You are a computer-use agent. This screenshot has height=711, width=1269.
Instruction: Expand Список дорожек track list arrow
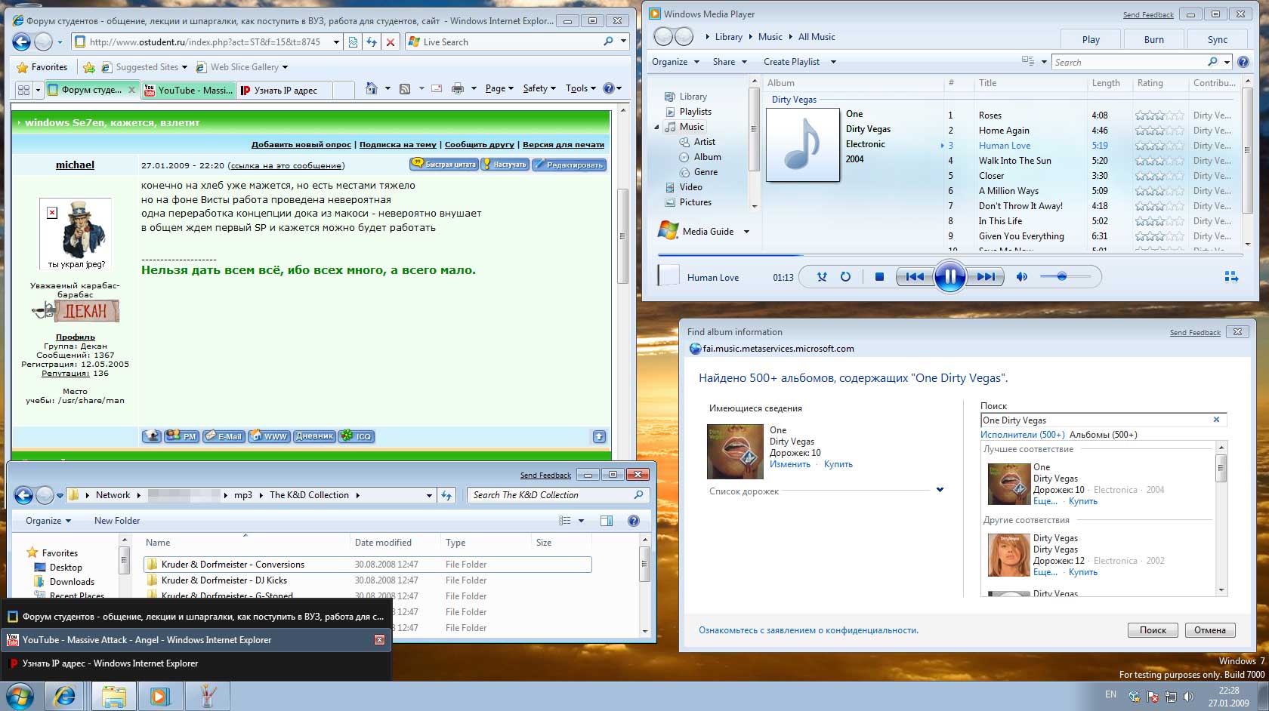(x=940, y=490)
